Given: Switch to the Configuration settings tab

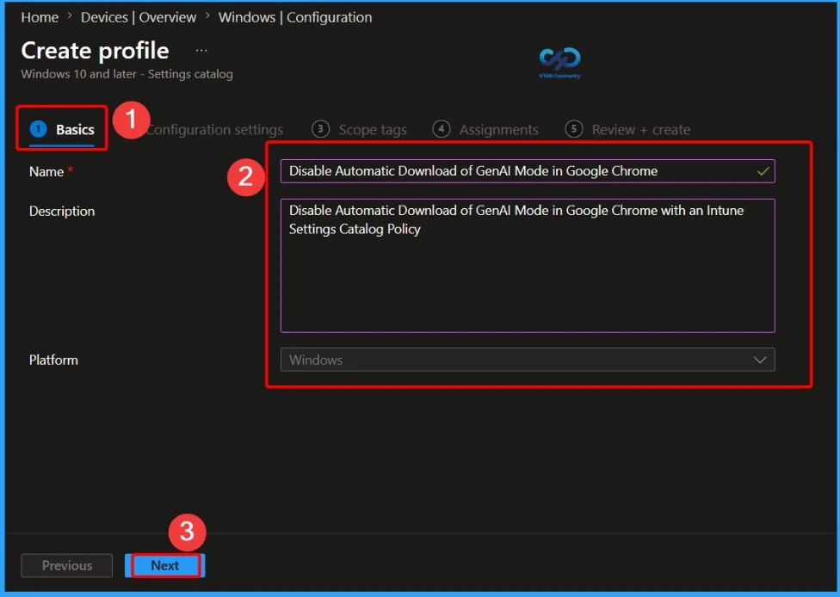Looking at the screenshot, I should [214, 130].
